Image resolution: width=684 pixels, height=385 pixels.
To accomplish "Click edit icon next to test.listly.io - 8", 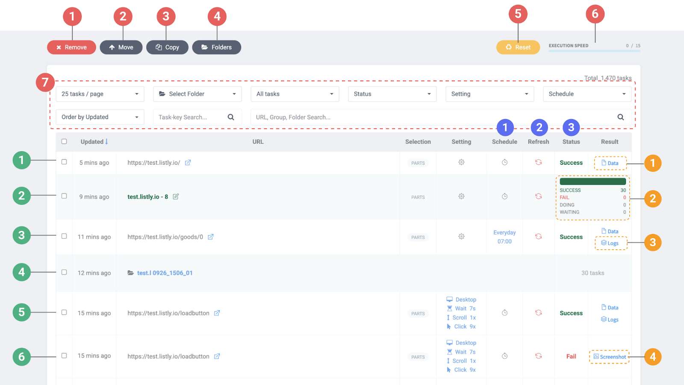I will point(176,197).
